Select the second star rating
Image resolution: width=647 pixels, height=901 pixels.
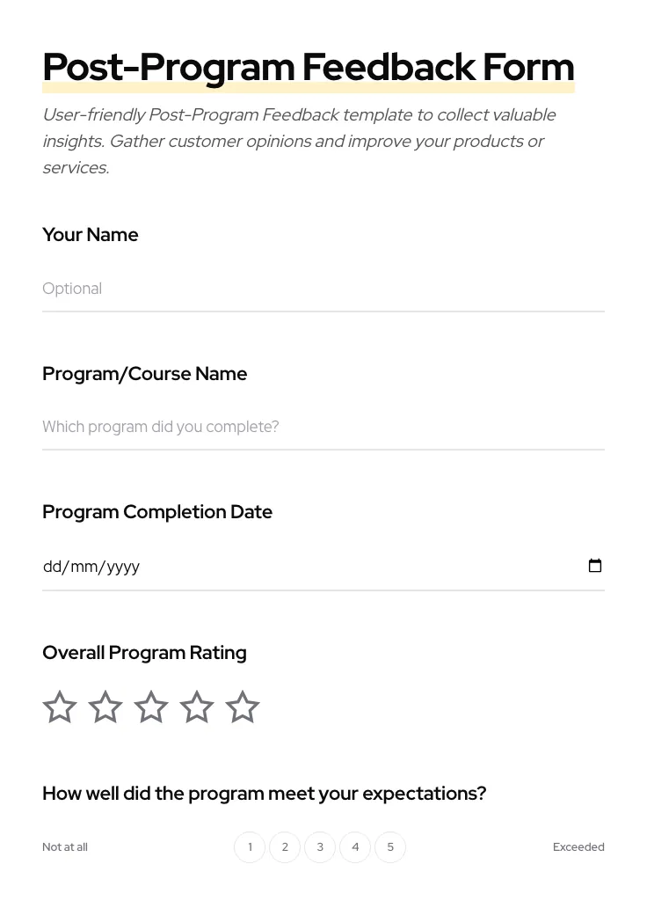[105, 707]
